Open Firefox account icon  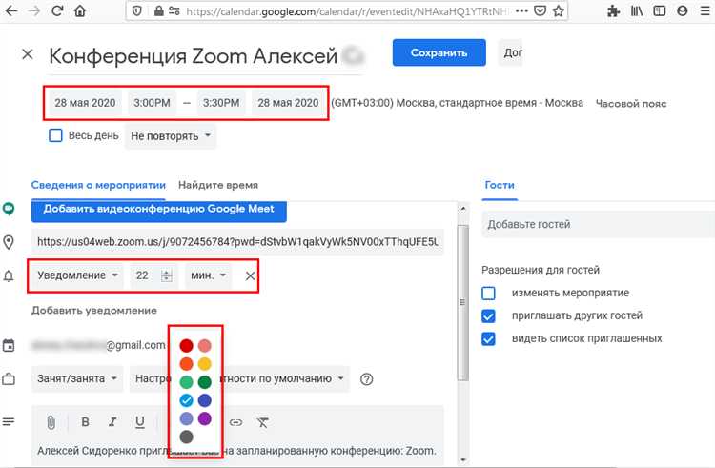pos(683,10)
